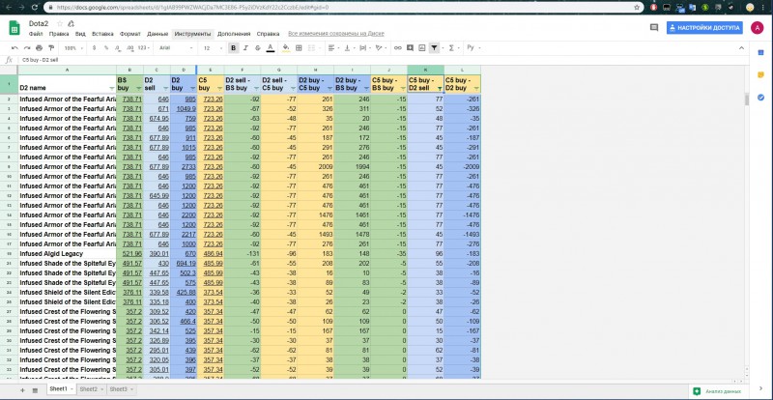The height and width of the screenshot is (400, 773).
Task: Open the 123 number format dropdown
Action: point(144,48)
